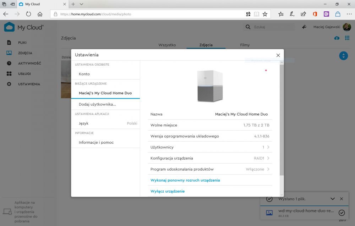Click Wykonaj ponowny rozruch urządzenia link
The height and width of the screenshot is (226, 355).
pos(185,180)
